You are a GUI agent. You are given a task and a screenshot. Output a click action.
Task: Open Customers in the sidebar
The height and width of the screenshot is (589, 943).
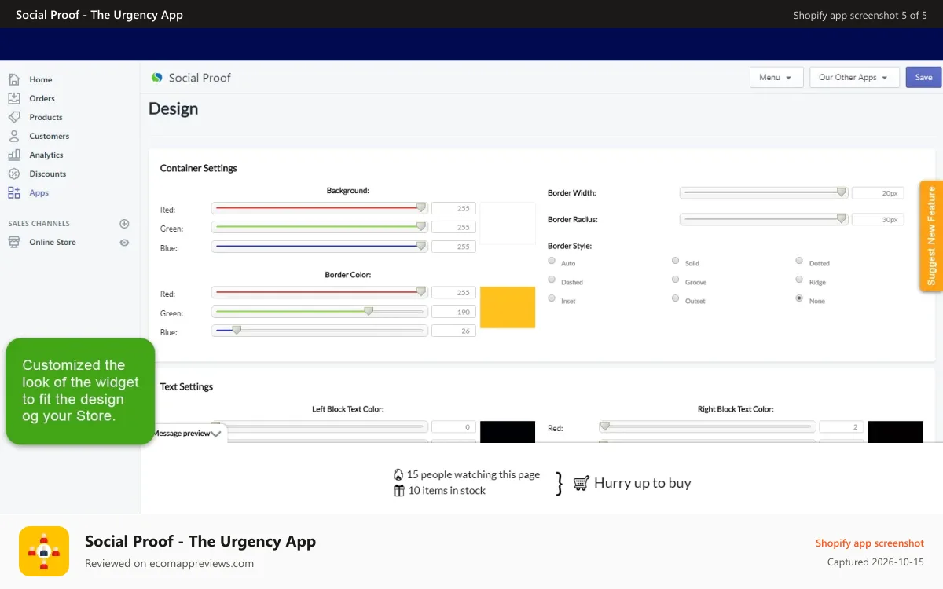click(50, 136)
